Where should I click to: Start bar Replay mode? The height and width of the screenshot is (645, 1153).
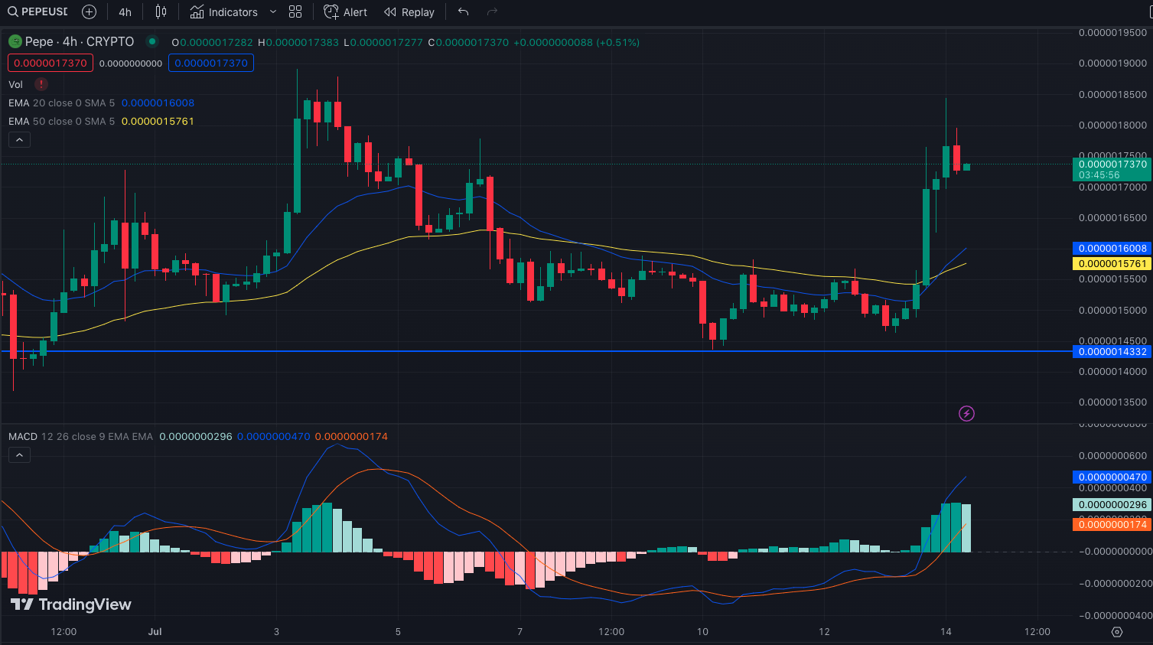409,11
